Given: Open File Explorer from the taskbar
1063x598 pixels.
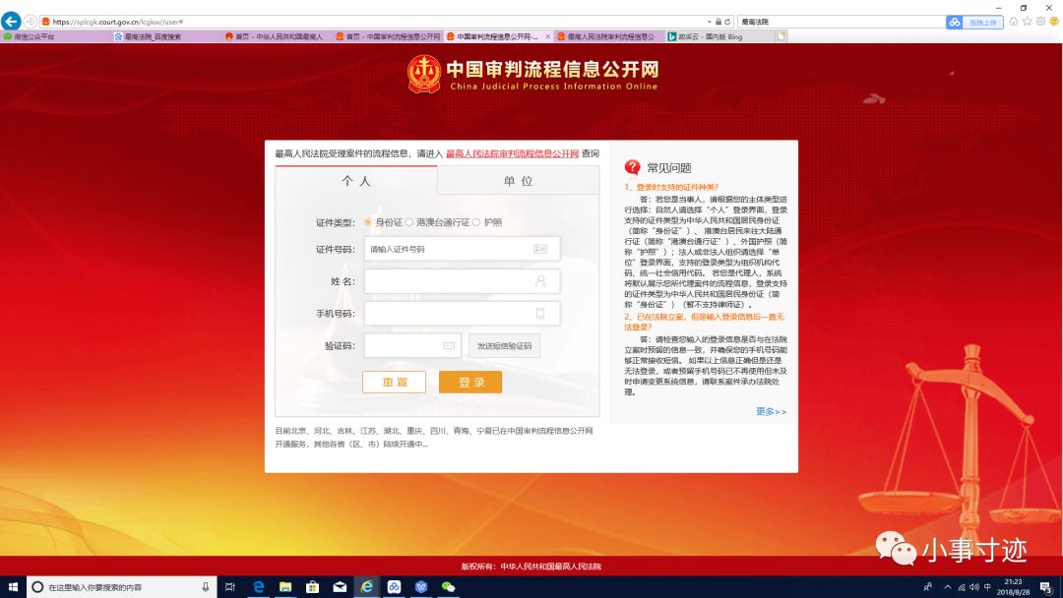Looking at the screenshot, I should pyautogui.click(x=285, y=587).
